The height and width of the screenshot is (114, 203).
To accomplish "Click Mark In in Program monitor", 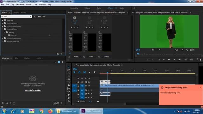I will (x=147, y=60).
